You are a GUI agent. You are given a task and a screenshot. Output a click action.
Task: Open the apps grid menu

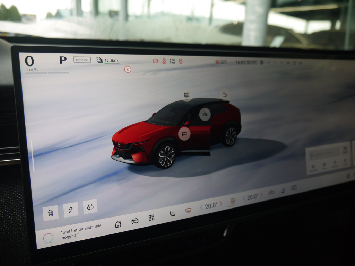point(151,218)
